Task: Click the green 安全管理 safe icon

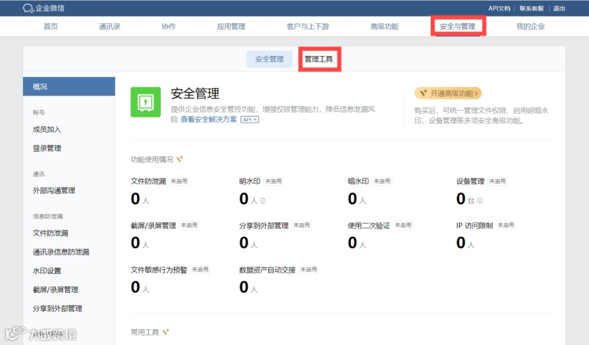Action: [146, 102]
